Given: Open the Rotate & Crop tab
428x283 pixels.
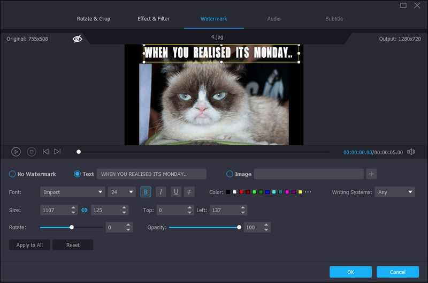Looking at the screenshot, I should coord(94,19).
